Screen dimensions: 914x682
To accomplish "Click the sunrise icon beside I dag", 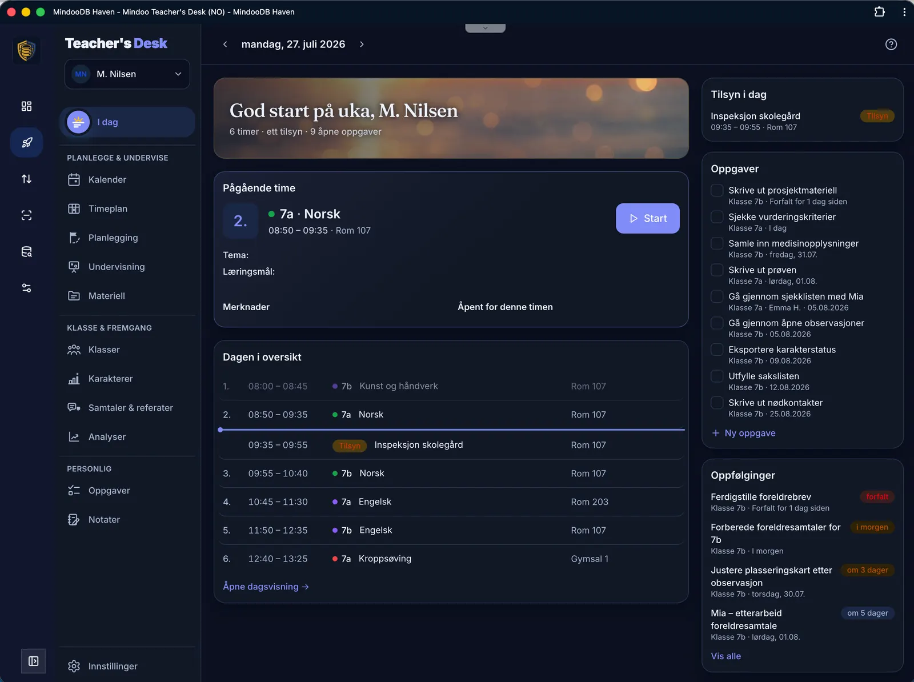I will pyautogui.click(x=78, y=122).
